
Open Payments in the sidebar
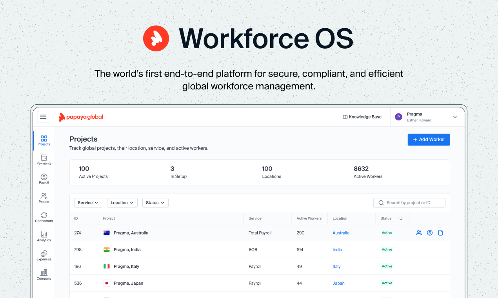44,160
